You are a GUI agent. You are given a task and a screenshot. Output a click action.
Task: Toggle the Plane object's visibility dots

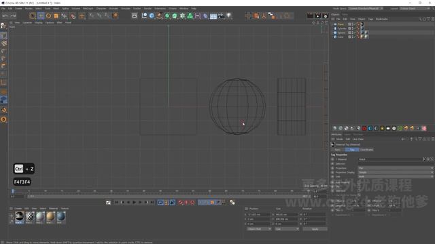point(352,24)
